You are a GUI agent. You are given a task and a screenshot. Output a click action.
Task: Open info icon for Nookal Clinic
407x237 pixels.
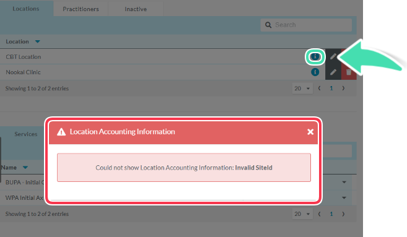click(x=315, y=72)
